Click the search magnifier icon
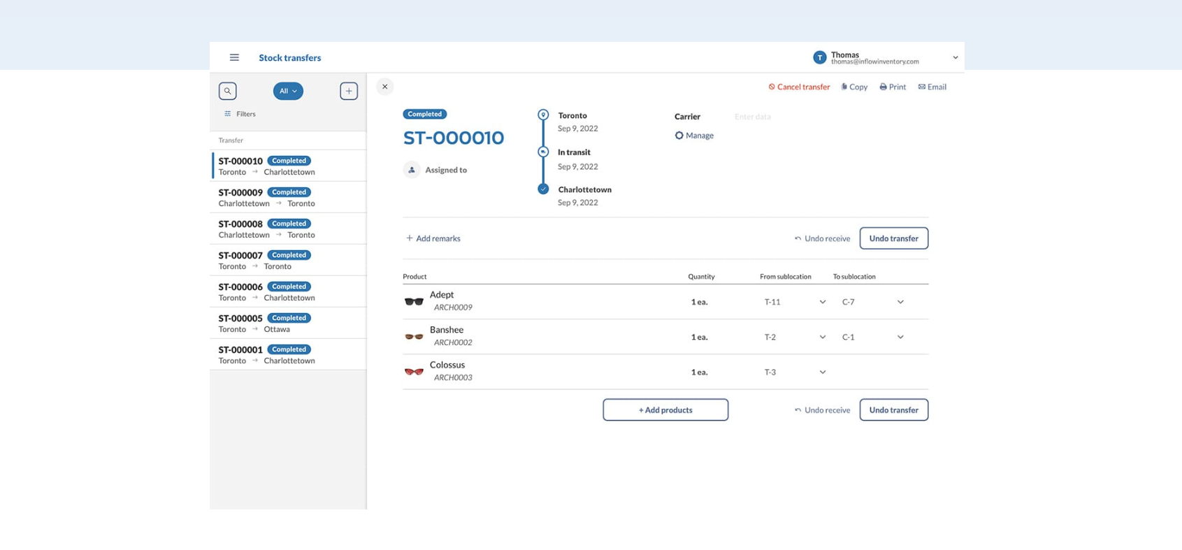Image resolution: width=1182 pixels, height=550 pixels. pos(227,91)
